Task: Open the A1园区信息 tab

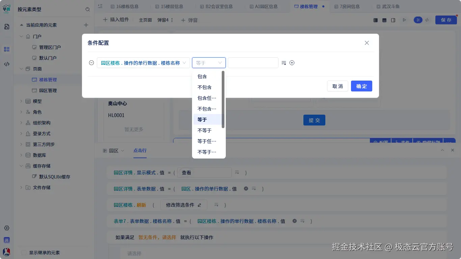Action: coord(264,6)
